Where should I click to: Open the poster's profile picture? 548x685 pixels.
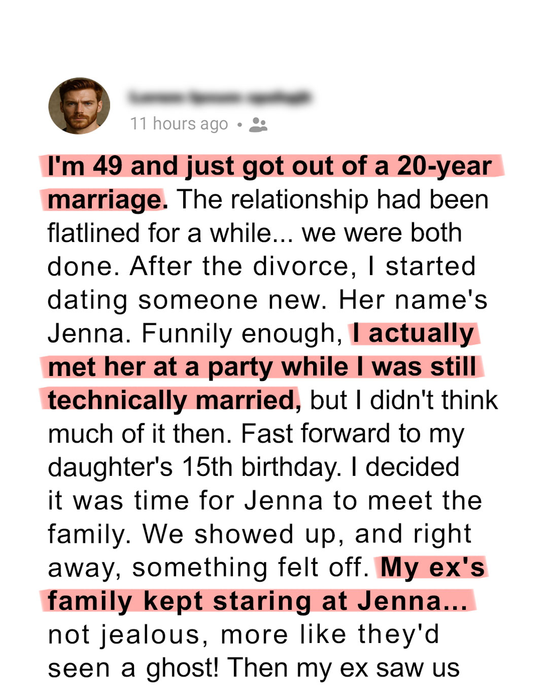point(79,106)
